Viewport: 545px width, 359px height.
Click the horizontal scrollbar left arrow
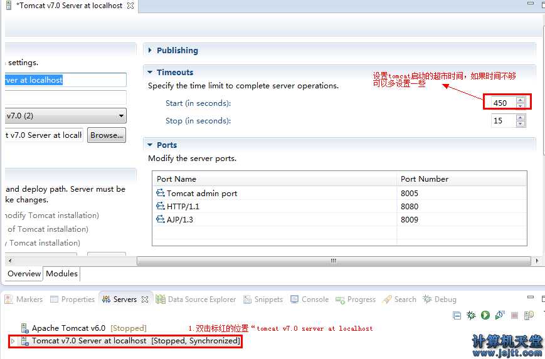coord(10,261)
